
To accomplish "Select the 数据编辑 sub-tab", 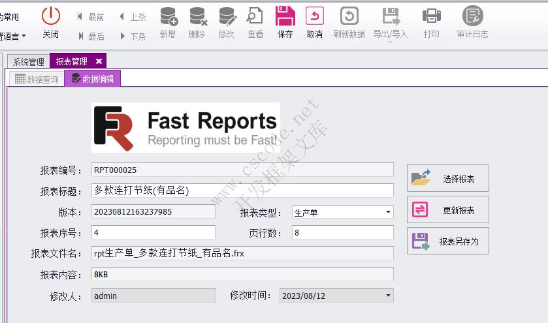I will [x=93, y=78].
